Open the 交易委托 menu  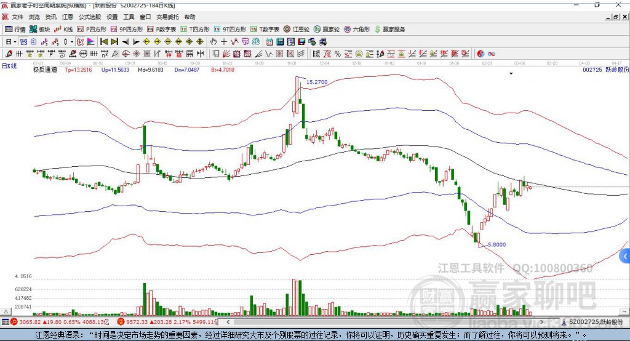pyautogui.click(x=167, y=17)
